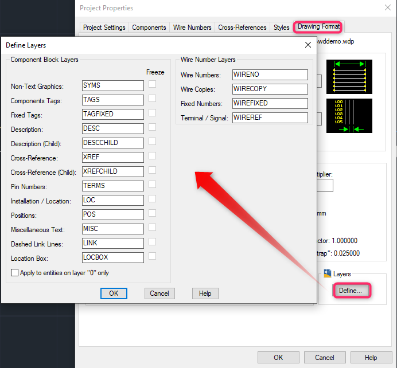Edit the Miscellaneous Text field MISC
This screenshot has height=368, width=397.
[x=113, y=229]
